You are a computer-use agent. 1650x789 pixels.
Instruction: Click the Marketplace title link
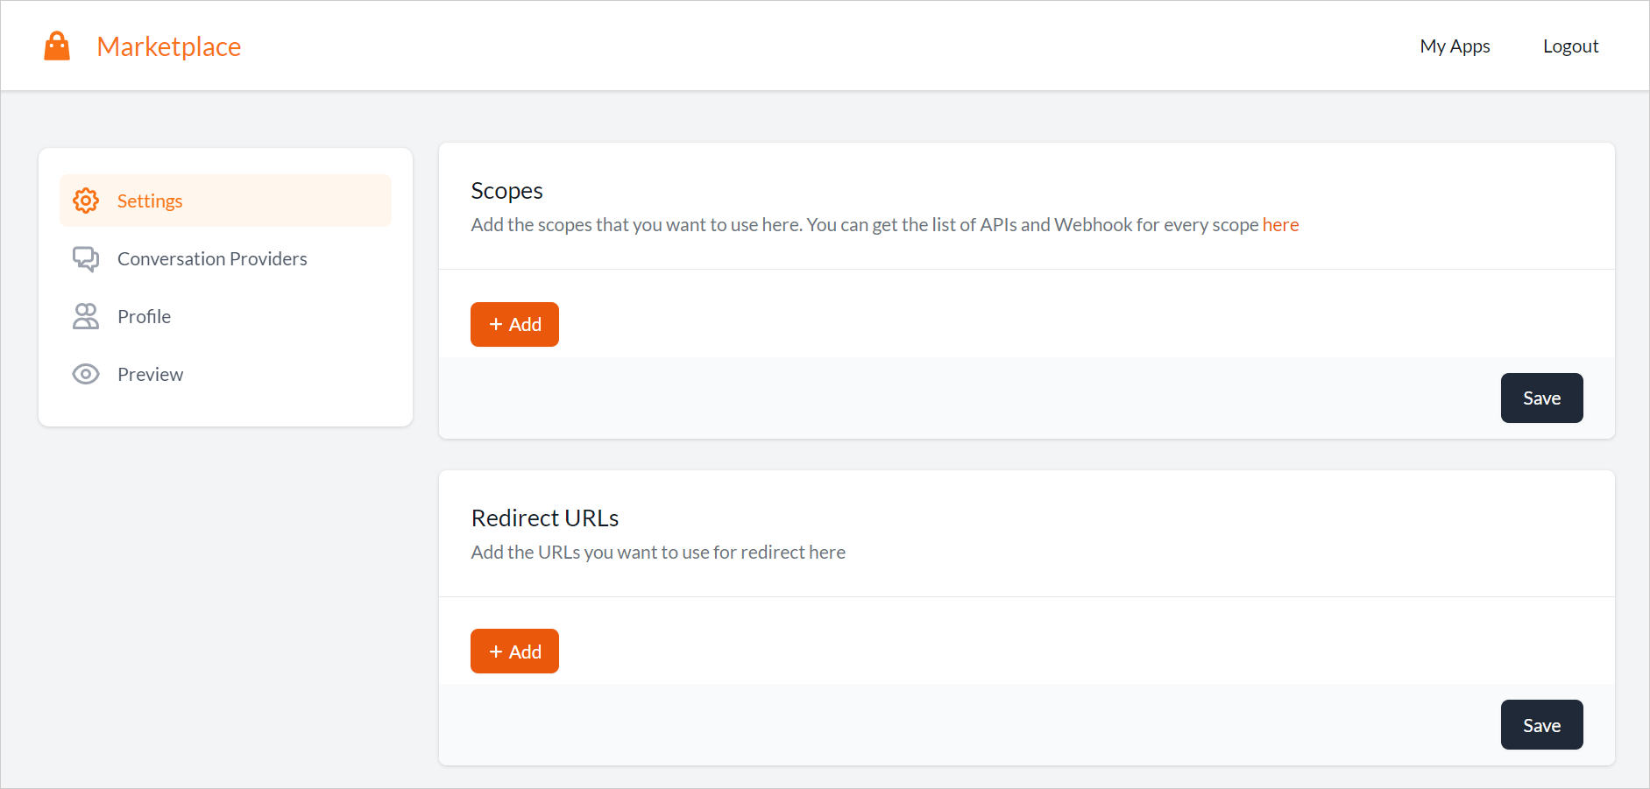(169, 46)
